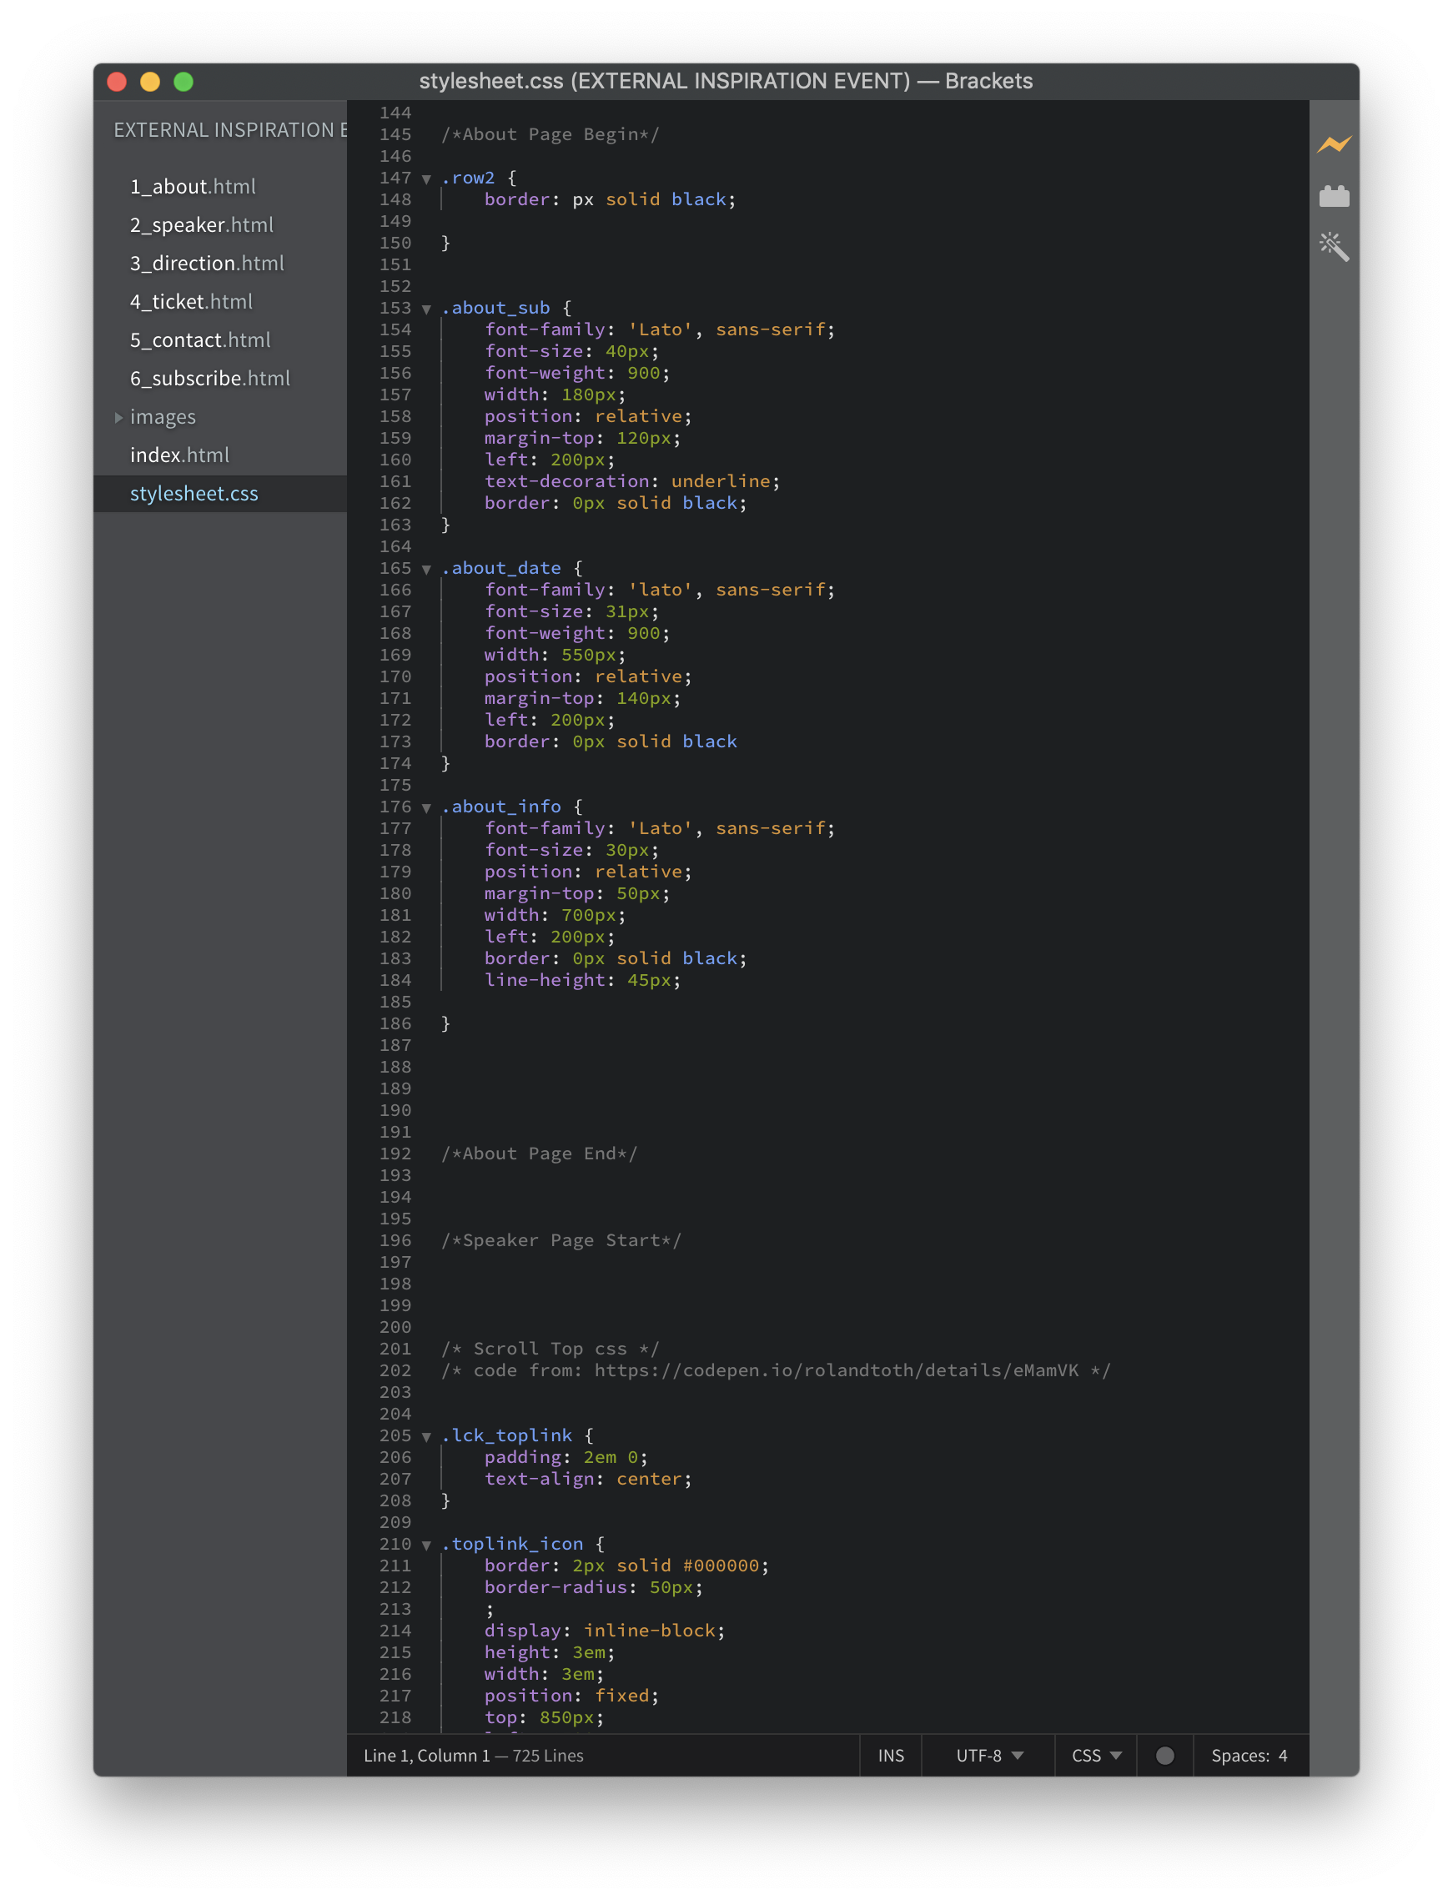Image resolution: width=1453 pixels, height=1900 pixels.
Task: Open index.html in the file tree
Action: coord(180,455)
